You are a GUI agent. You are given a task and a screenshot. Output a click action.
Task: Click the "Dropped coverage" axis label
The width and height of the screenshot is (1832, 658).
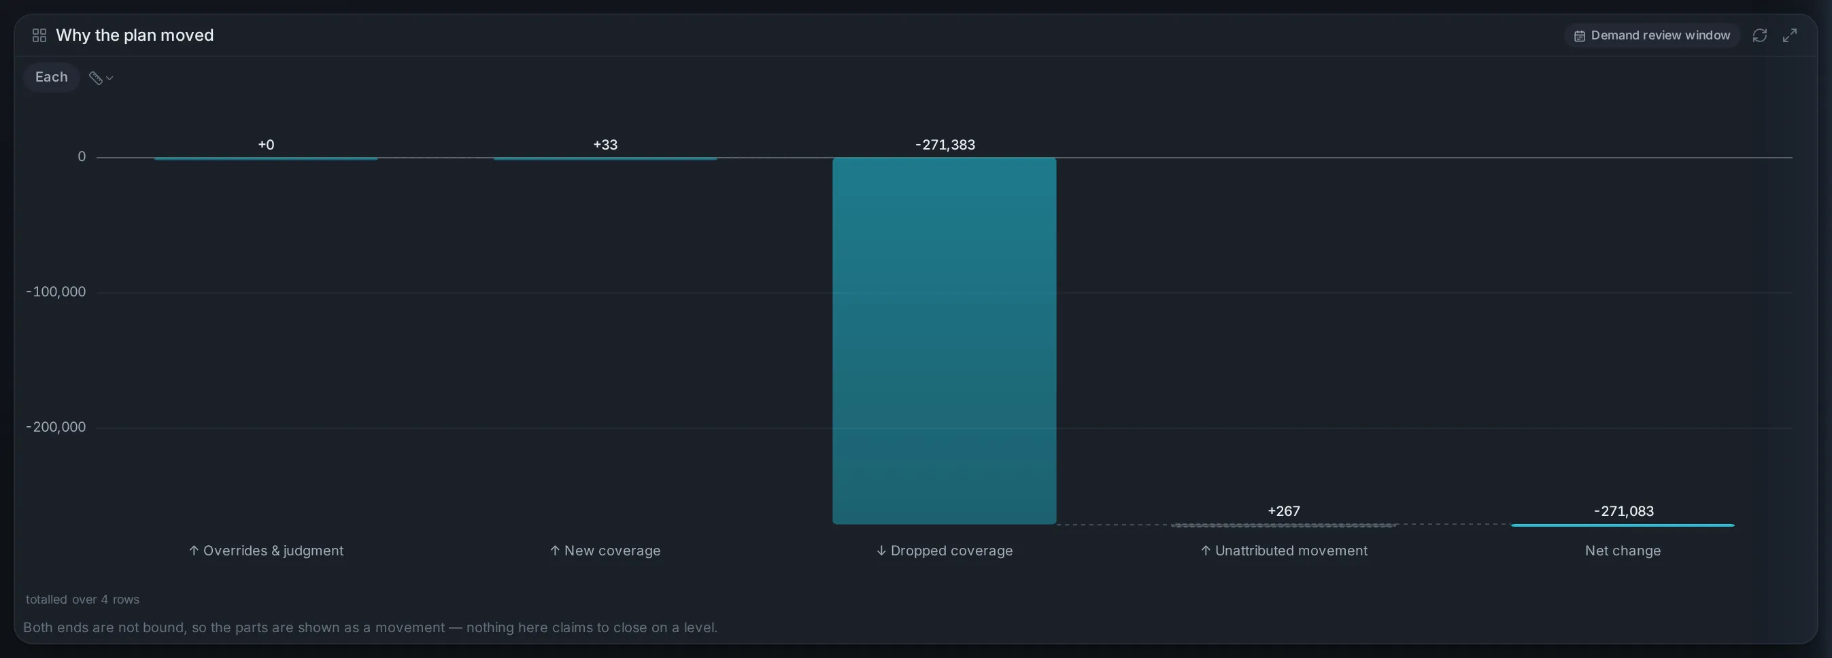tap(945, 551)
